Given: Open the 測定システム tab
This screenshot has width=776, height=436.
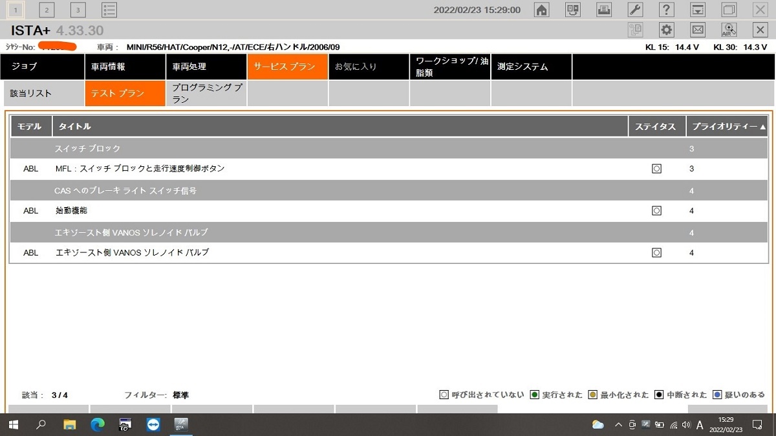Looking at the screenshot, I should point(532,67).
